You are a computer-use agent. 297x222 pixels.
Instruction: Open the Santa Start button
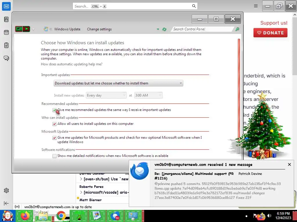click(x=8, y=216)
